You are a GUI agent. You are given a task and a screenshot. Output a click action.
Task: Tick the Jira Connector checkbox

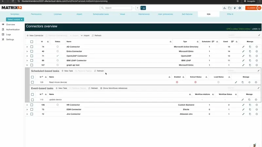coord(32,114)
